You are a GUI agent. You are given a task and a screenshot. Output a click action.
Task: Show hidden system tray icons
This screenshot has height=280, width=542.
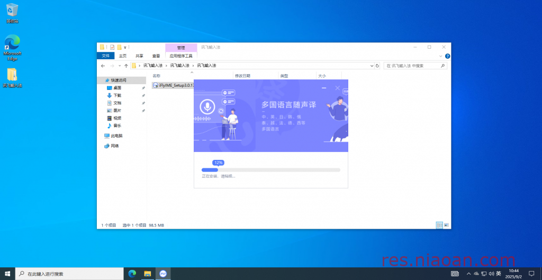tap(469, 274)
